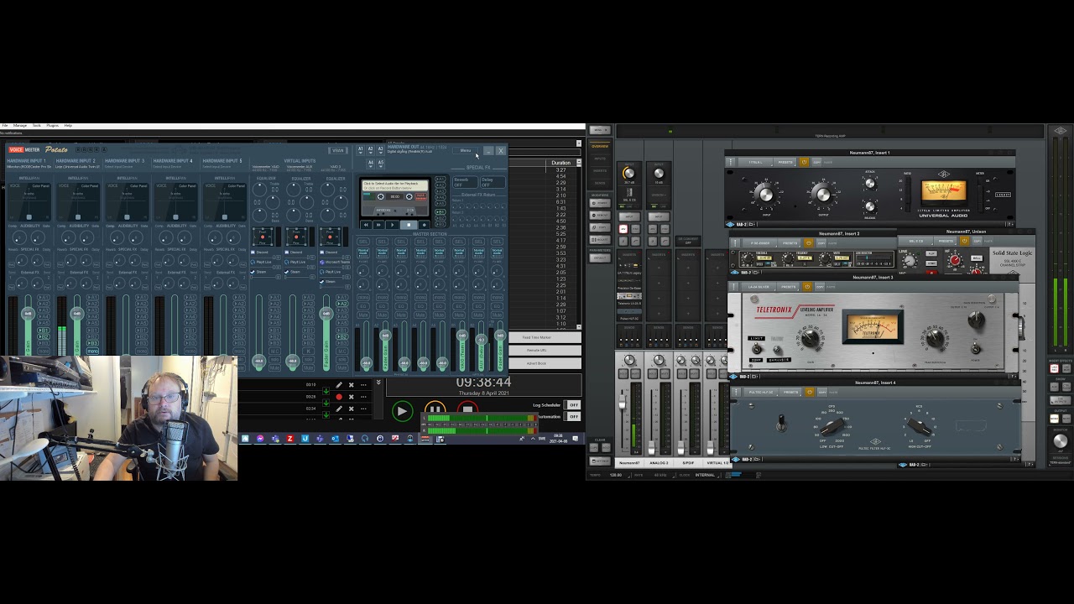Screen dimensions: 1074x604
Task: Click the Voicemeeter cassette rewind button
Action: (x=366, y=225)
